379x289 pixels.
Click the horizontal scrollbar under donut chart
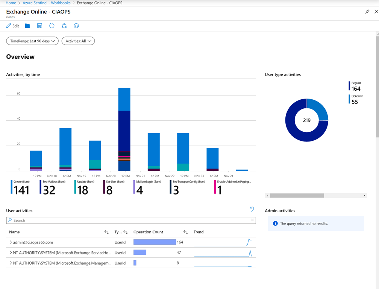point(297,196)
